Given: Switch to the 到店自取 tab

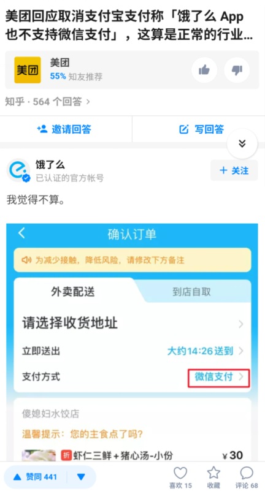Looking at the screenshot, I should [x=191, y=292].
